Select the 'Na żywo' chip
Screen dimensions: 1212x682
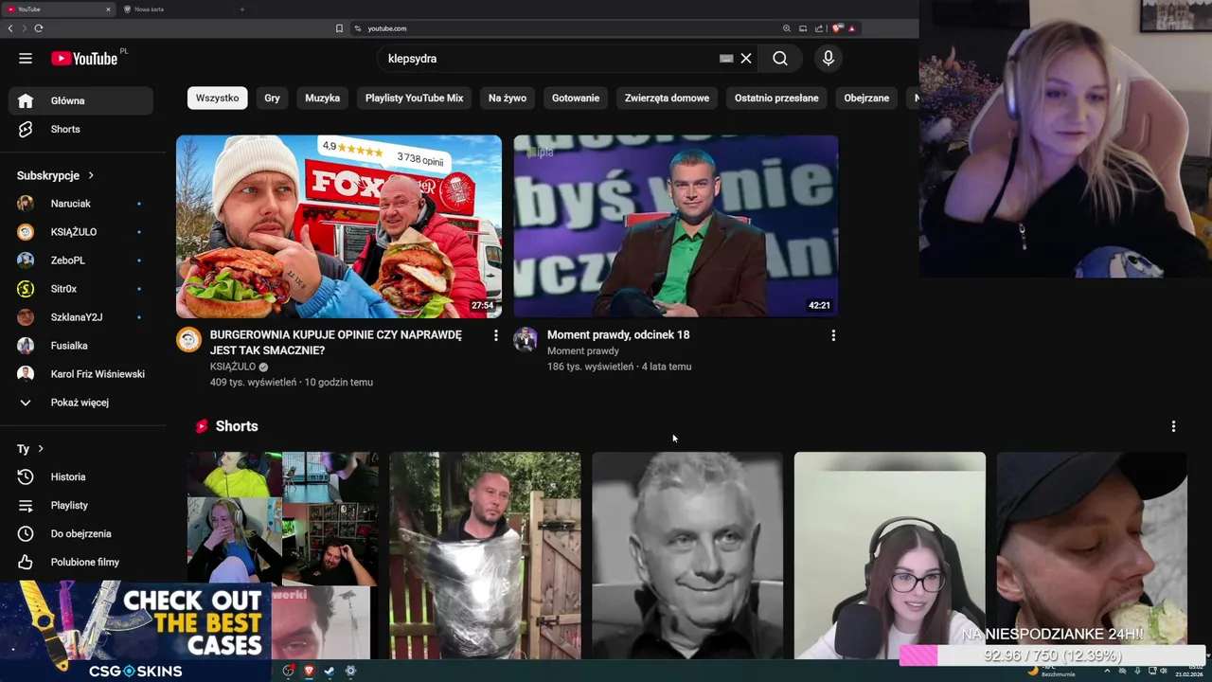click(508, 98)
